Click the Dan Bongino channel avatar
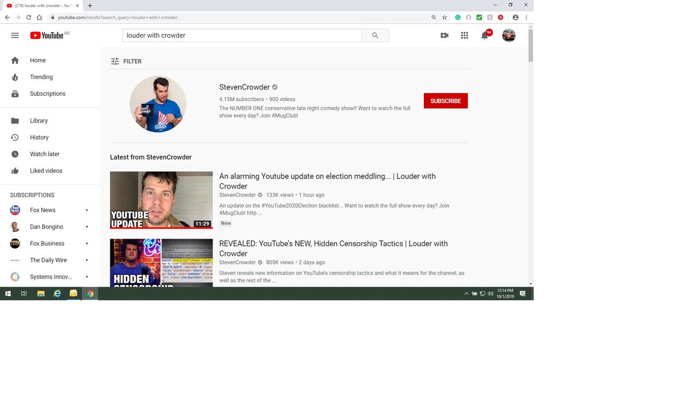Image resolution: width=693 pixels, height=409 pixels. (15, 227)
